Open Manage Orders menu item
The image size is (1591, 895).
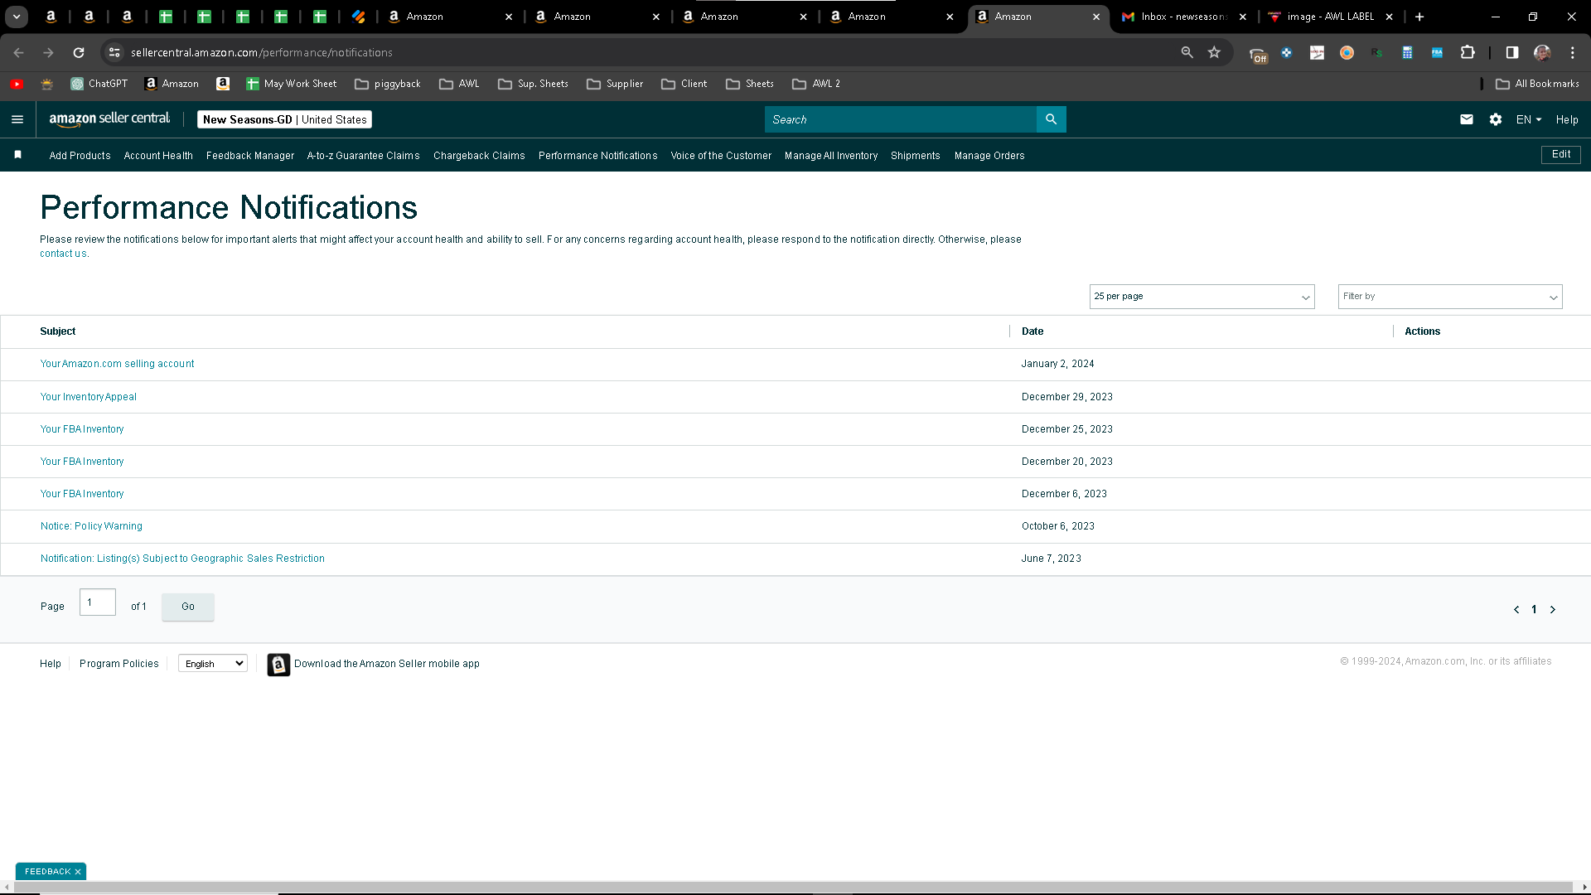pyautogui.click(x=989, y=156)
